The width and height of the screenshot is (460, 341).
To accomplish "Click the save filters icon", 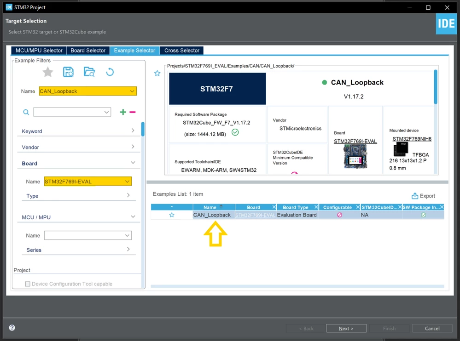I will pyautogui.click(x=68, y=72).
